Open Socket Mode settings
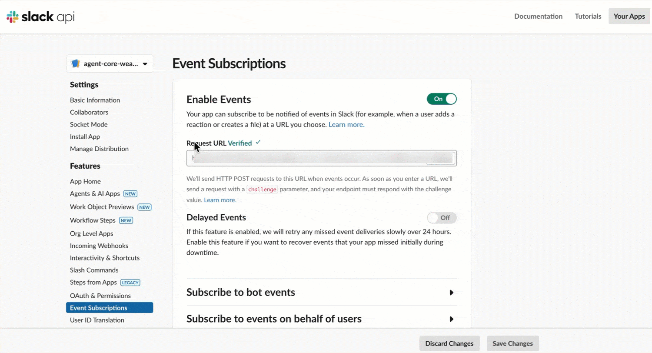 (89, 124)
